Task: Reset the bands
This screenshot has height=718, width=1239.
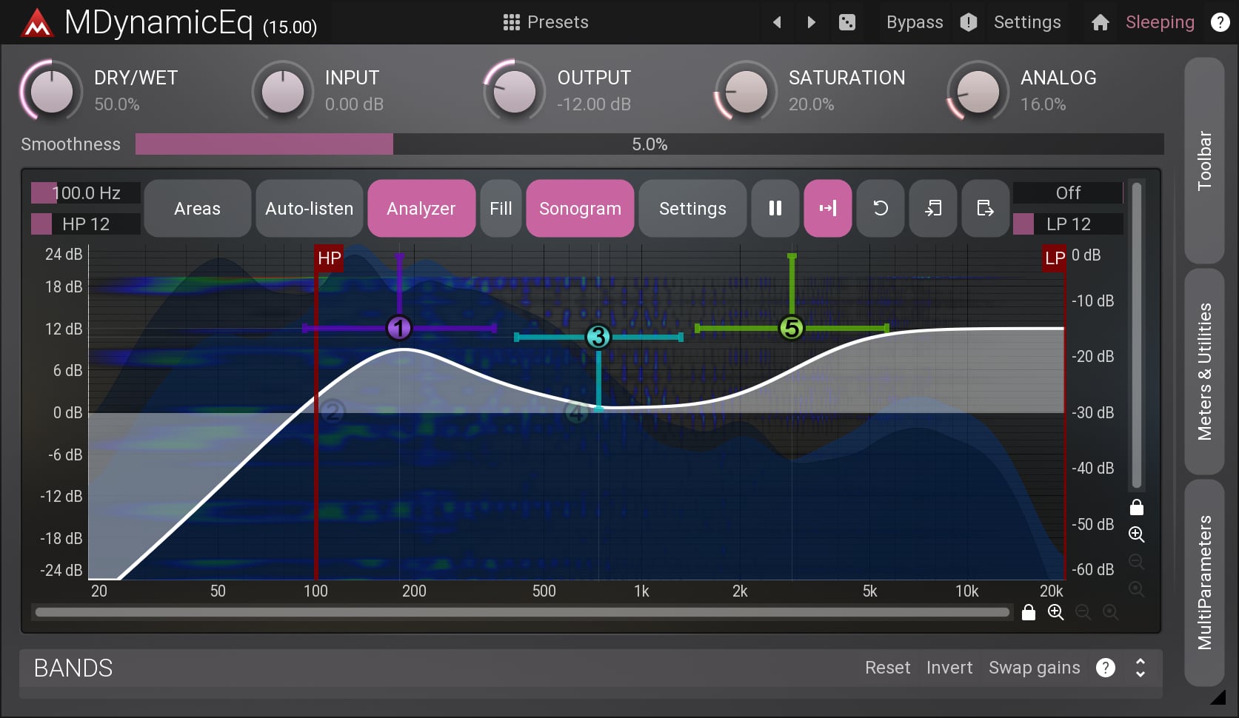Action: coord(887,668)
